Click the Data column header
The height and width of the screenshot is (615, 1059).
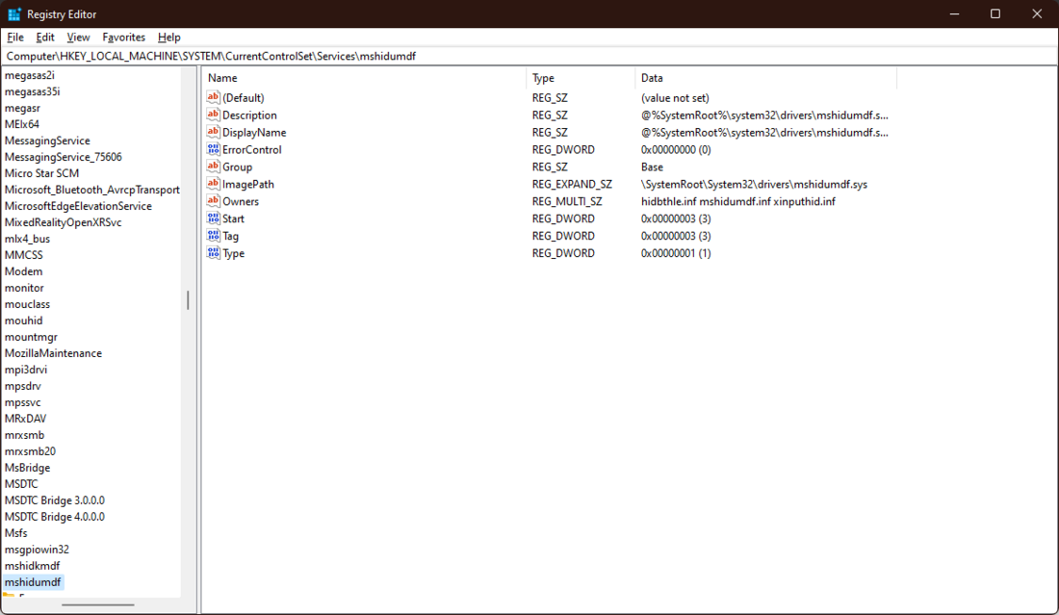point(766,78)
